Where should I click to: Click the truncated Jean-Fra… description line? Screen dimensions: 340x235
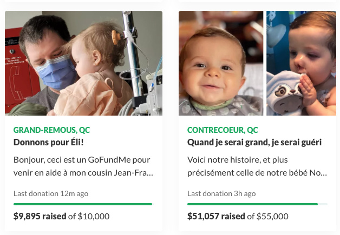click(83, 173)
